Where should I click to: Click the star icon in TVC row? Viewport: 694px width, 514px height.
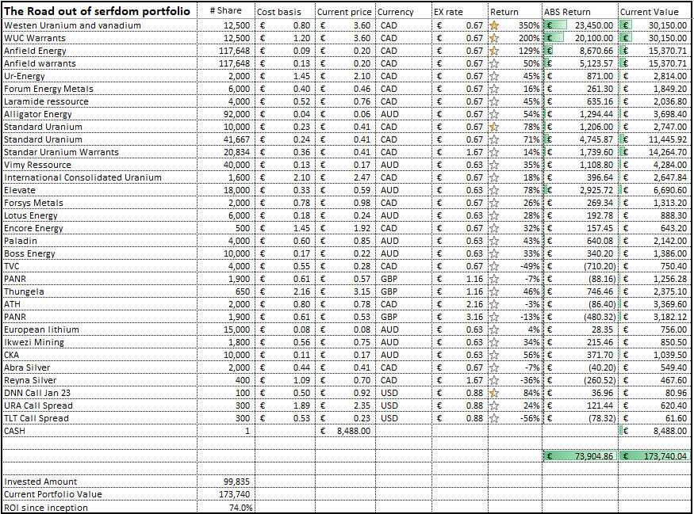pyautogui.click(x=494, y=266)
